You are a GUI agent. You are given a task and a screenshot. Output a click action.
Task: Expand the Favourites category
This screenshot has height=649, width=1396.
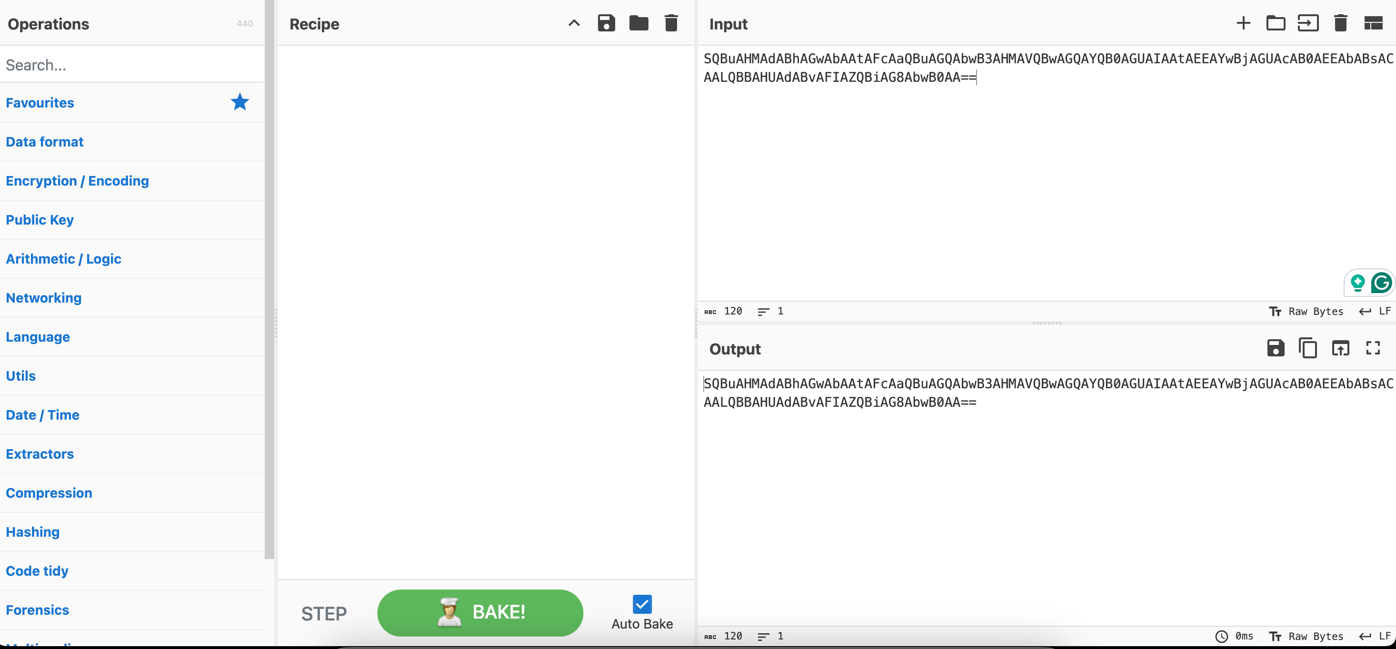tap(132, 103)
